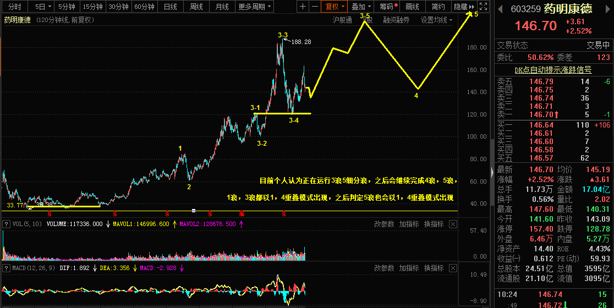
Task: Click the 603259 stock code
Action: [x=525, y=9]
